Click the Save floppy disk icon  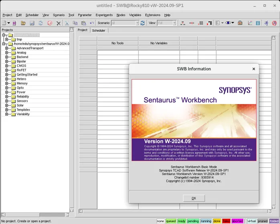tap(32, 23)
